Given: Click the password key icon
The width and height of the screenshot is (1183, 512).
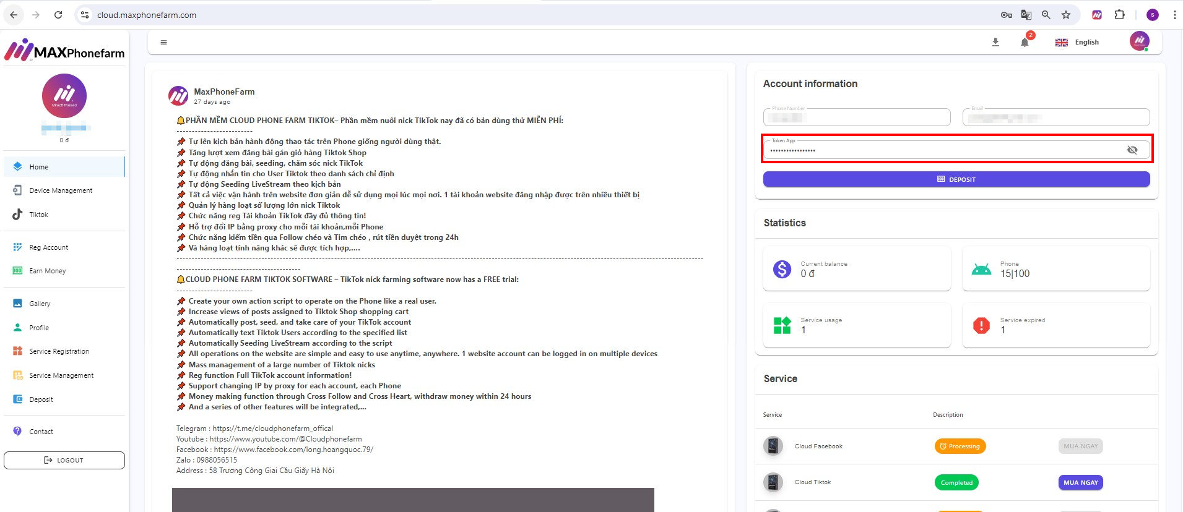Looking at the screenshot, I should (1007, 15).
